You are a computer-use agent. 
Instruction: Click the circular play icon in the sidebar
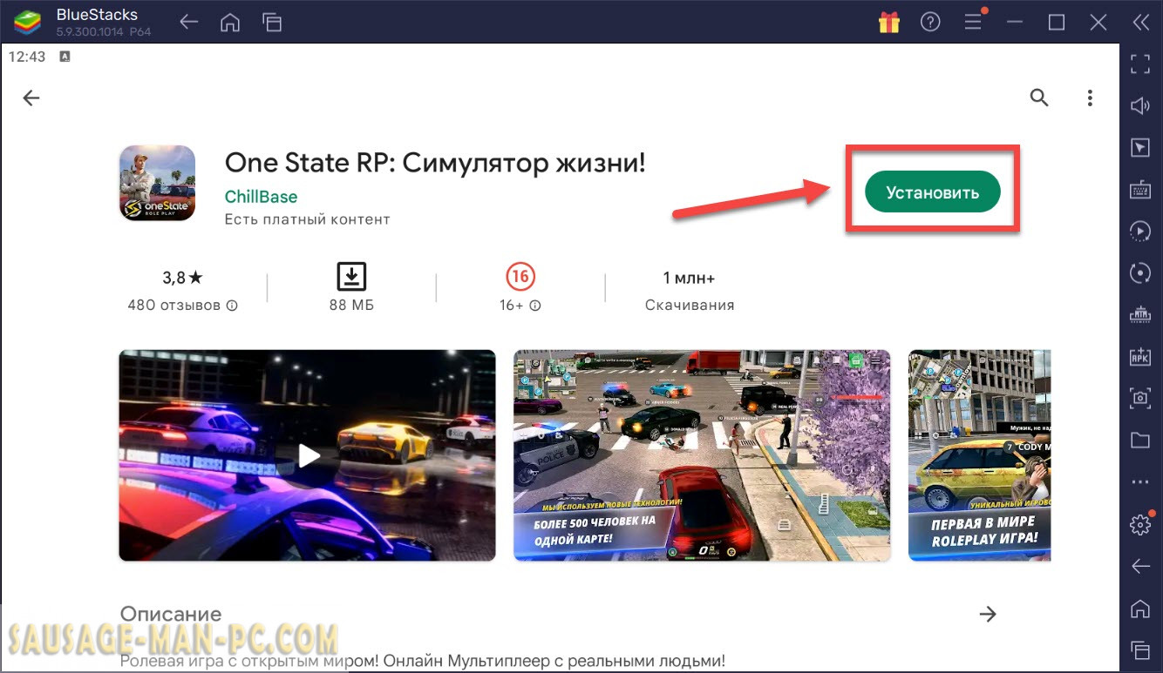[x=1139, y=231]
